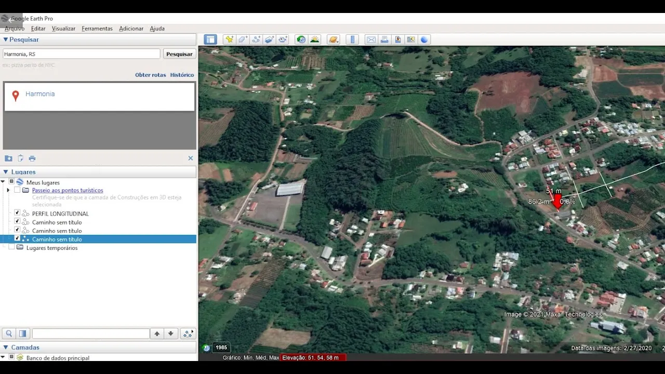Expand Passeio aos pontos turísticos folder
The image size is (665, 374).
coord(8,190)
